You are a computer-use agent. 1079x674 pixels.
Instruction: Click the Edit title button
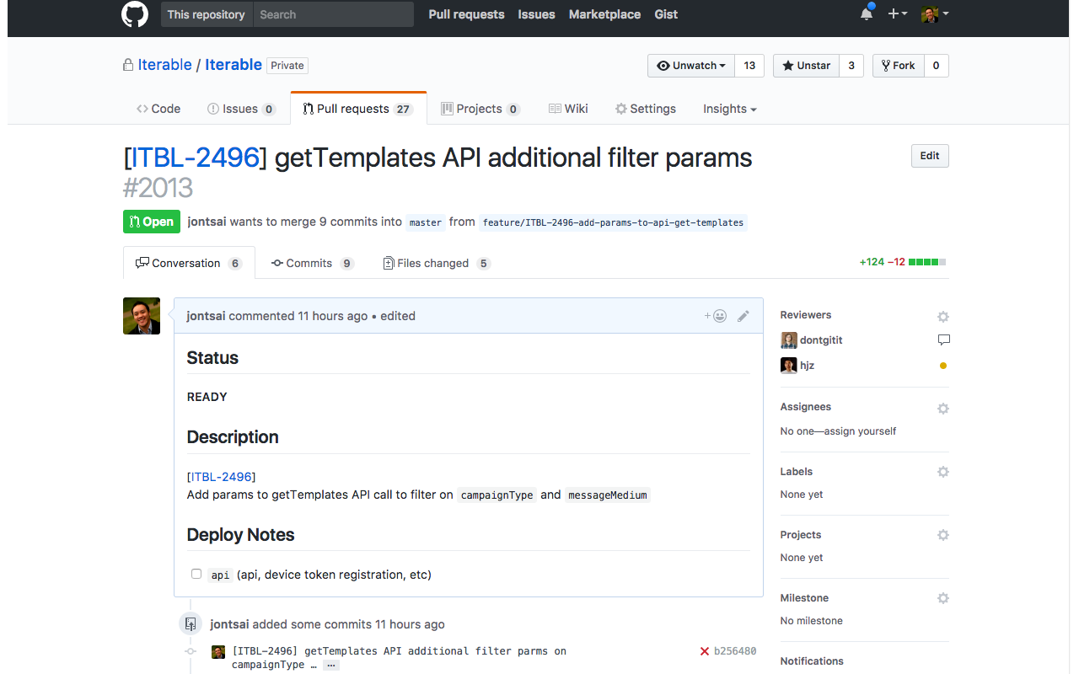coord(930,156)
